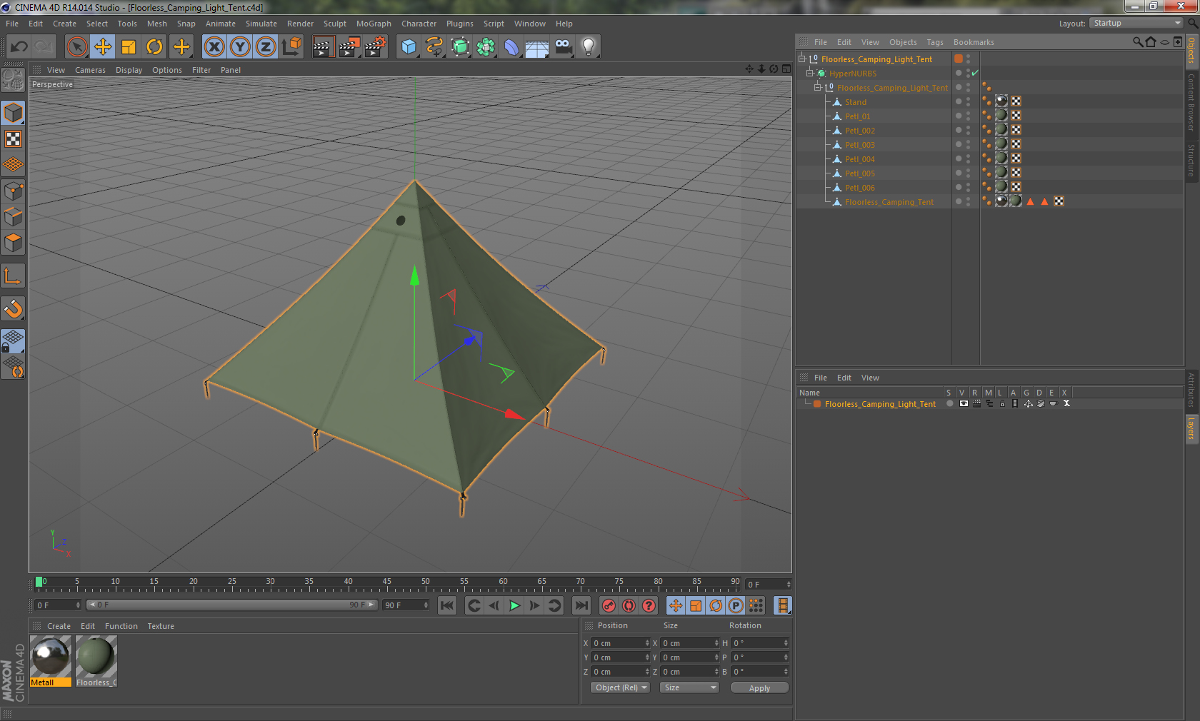The image size is (1200, 721).
Task: Open Object Manager Tags menu
Action: point(935,42)
